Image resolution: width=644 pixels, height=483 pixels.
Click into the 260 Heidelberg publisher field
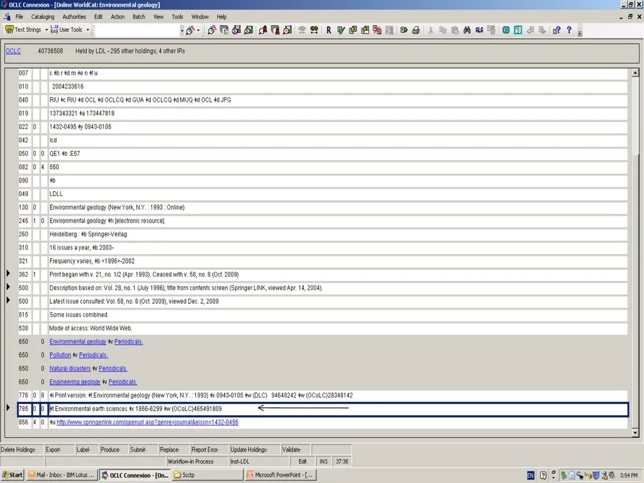338,234
